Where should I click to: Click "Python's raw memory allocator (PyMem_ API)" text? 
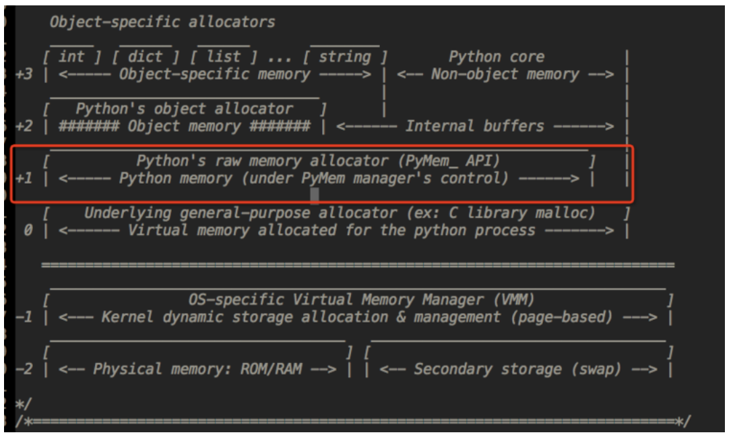[x=318, y=161]
